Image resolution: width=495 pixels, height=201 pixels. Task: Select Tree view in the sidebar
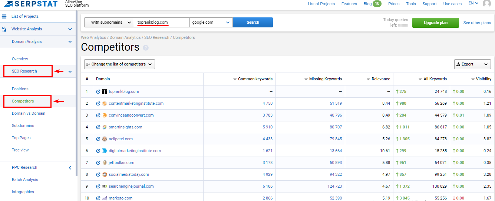tap(20, 150)
